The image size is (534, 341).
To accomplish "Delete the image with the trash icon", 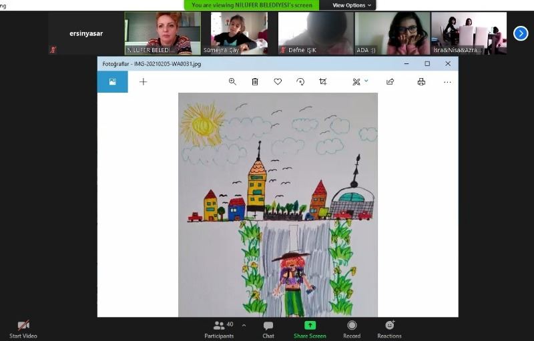I will pyautogui.click(x=255, y=81).
